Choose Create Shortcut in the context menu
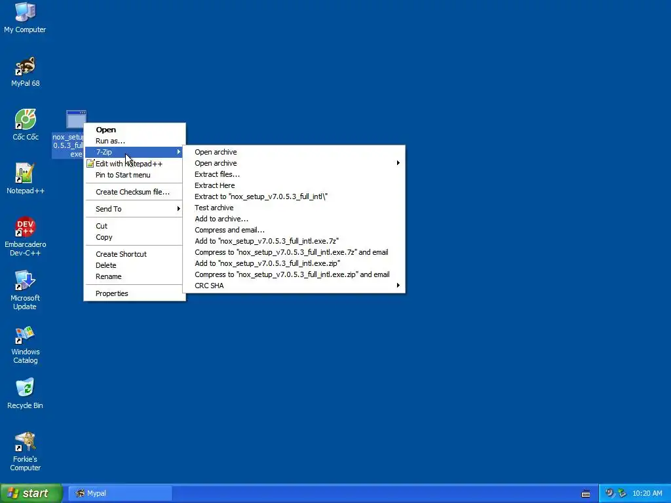 134,253
